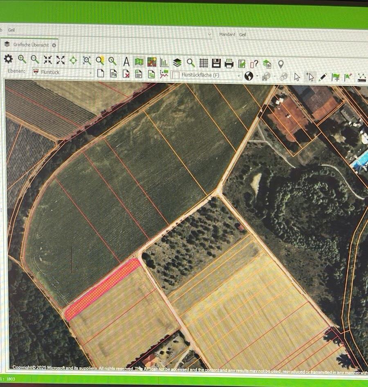This screenshot has height=387, width=368.
Task: Click the location pin marker icon
Action: [x=280, y=64]
